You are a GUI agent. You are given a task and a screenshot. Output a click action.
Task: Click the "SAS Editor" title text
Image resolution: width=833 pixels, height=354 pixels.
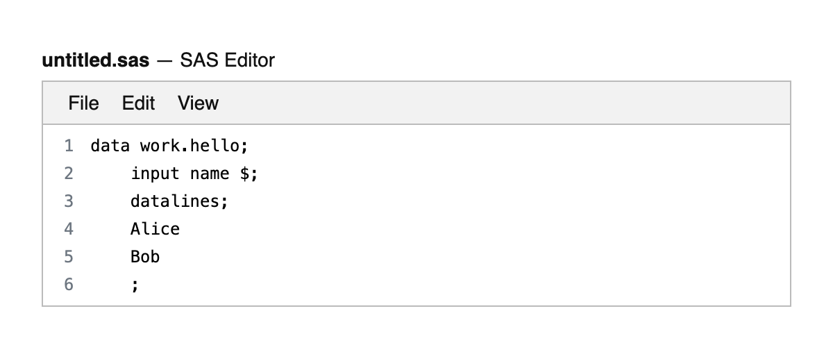pyautogui.click(x=227, y=60)
